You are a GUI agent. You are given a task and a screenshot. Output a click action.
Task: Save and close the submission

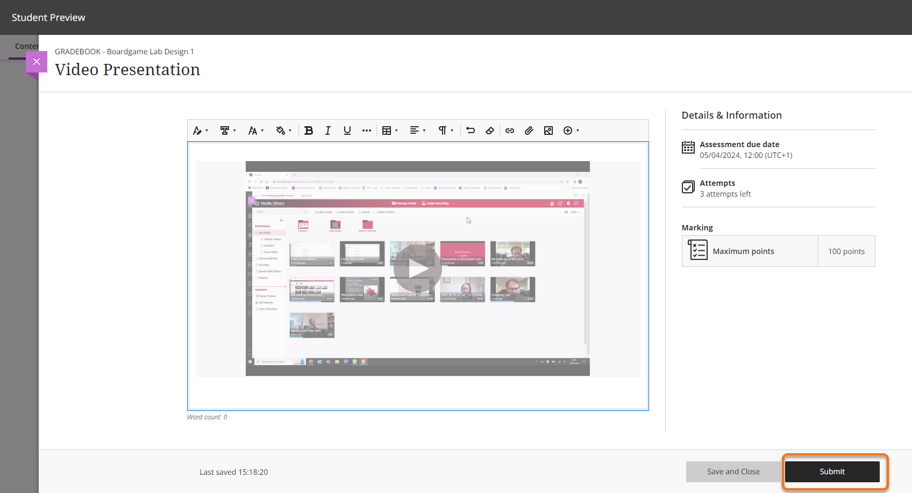click(x=733, y=472)
